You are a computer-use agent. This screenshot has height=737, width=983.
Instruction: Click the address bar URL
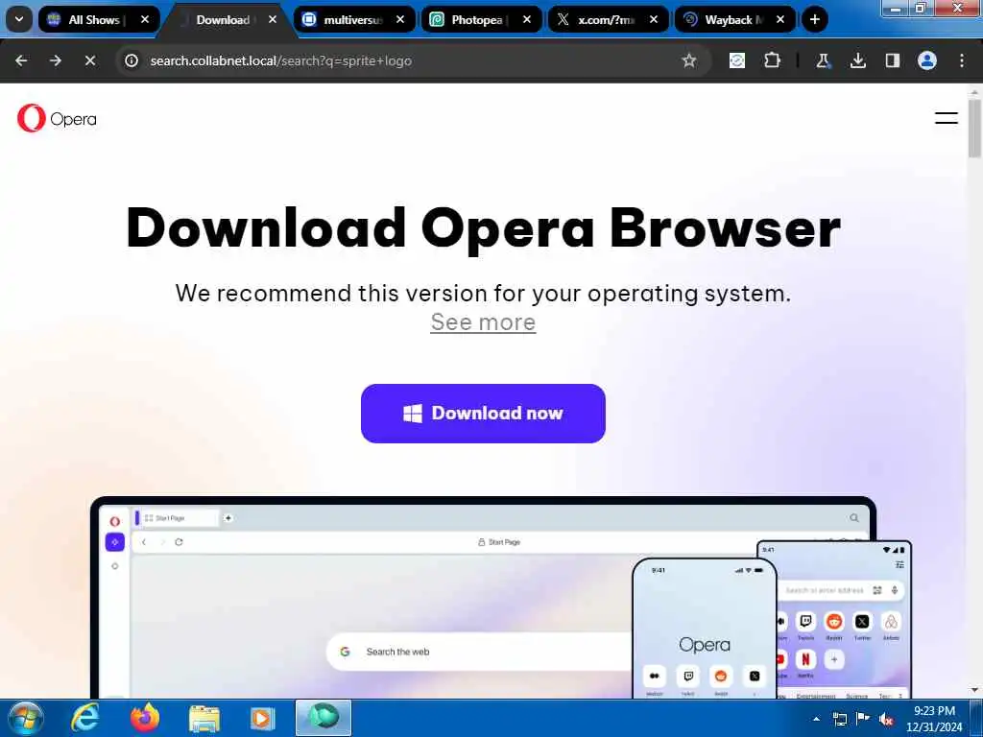tap(281, 60)
